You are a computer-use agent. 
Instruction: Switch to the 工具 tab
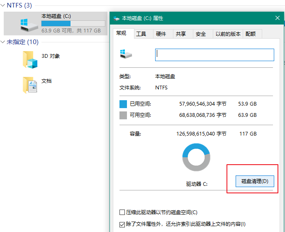pos(141,34)
